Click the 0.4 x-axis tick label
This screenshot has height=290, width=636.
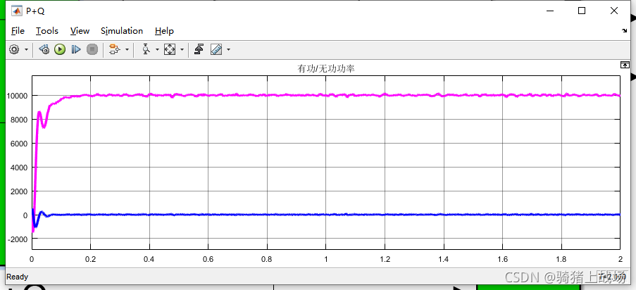coord(149,259)
